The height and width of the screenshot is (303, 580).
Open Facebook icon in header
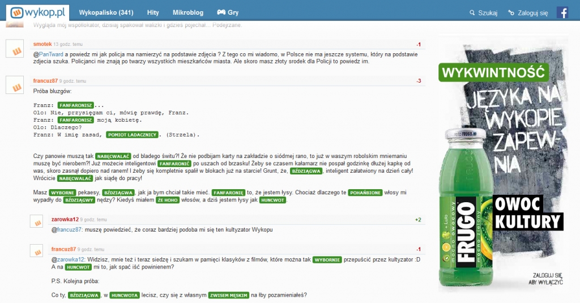point(562,12)
